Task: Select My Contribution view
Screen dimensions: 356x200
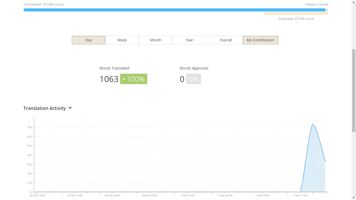Action: (x=261, y=40)
